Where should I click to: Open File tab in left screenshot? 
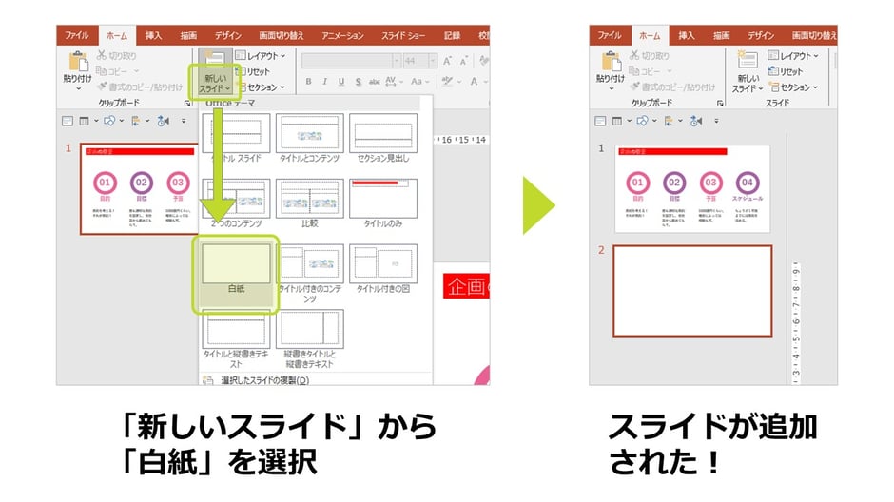coord(77,35)
